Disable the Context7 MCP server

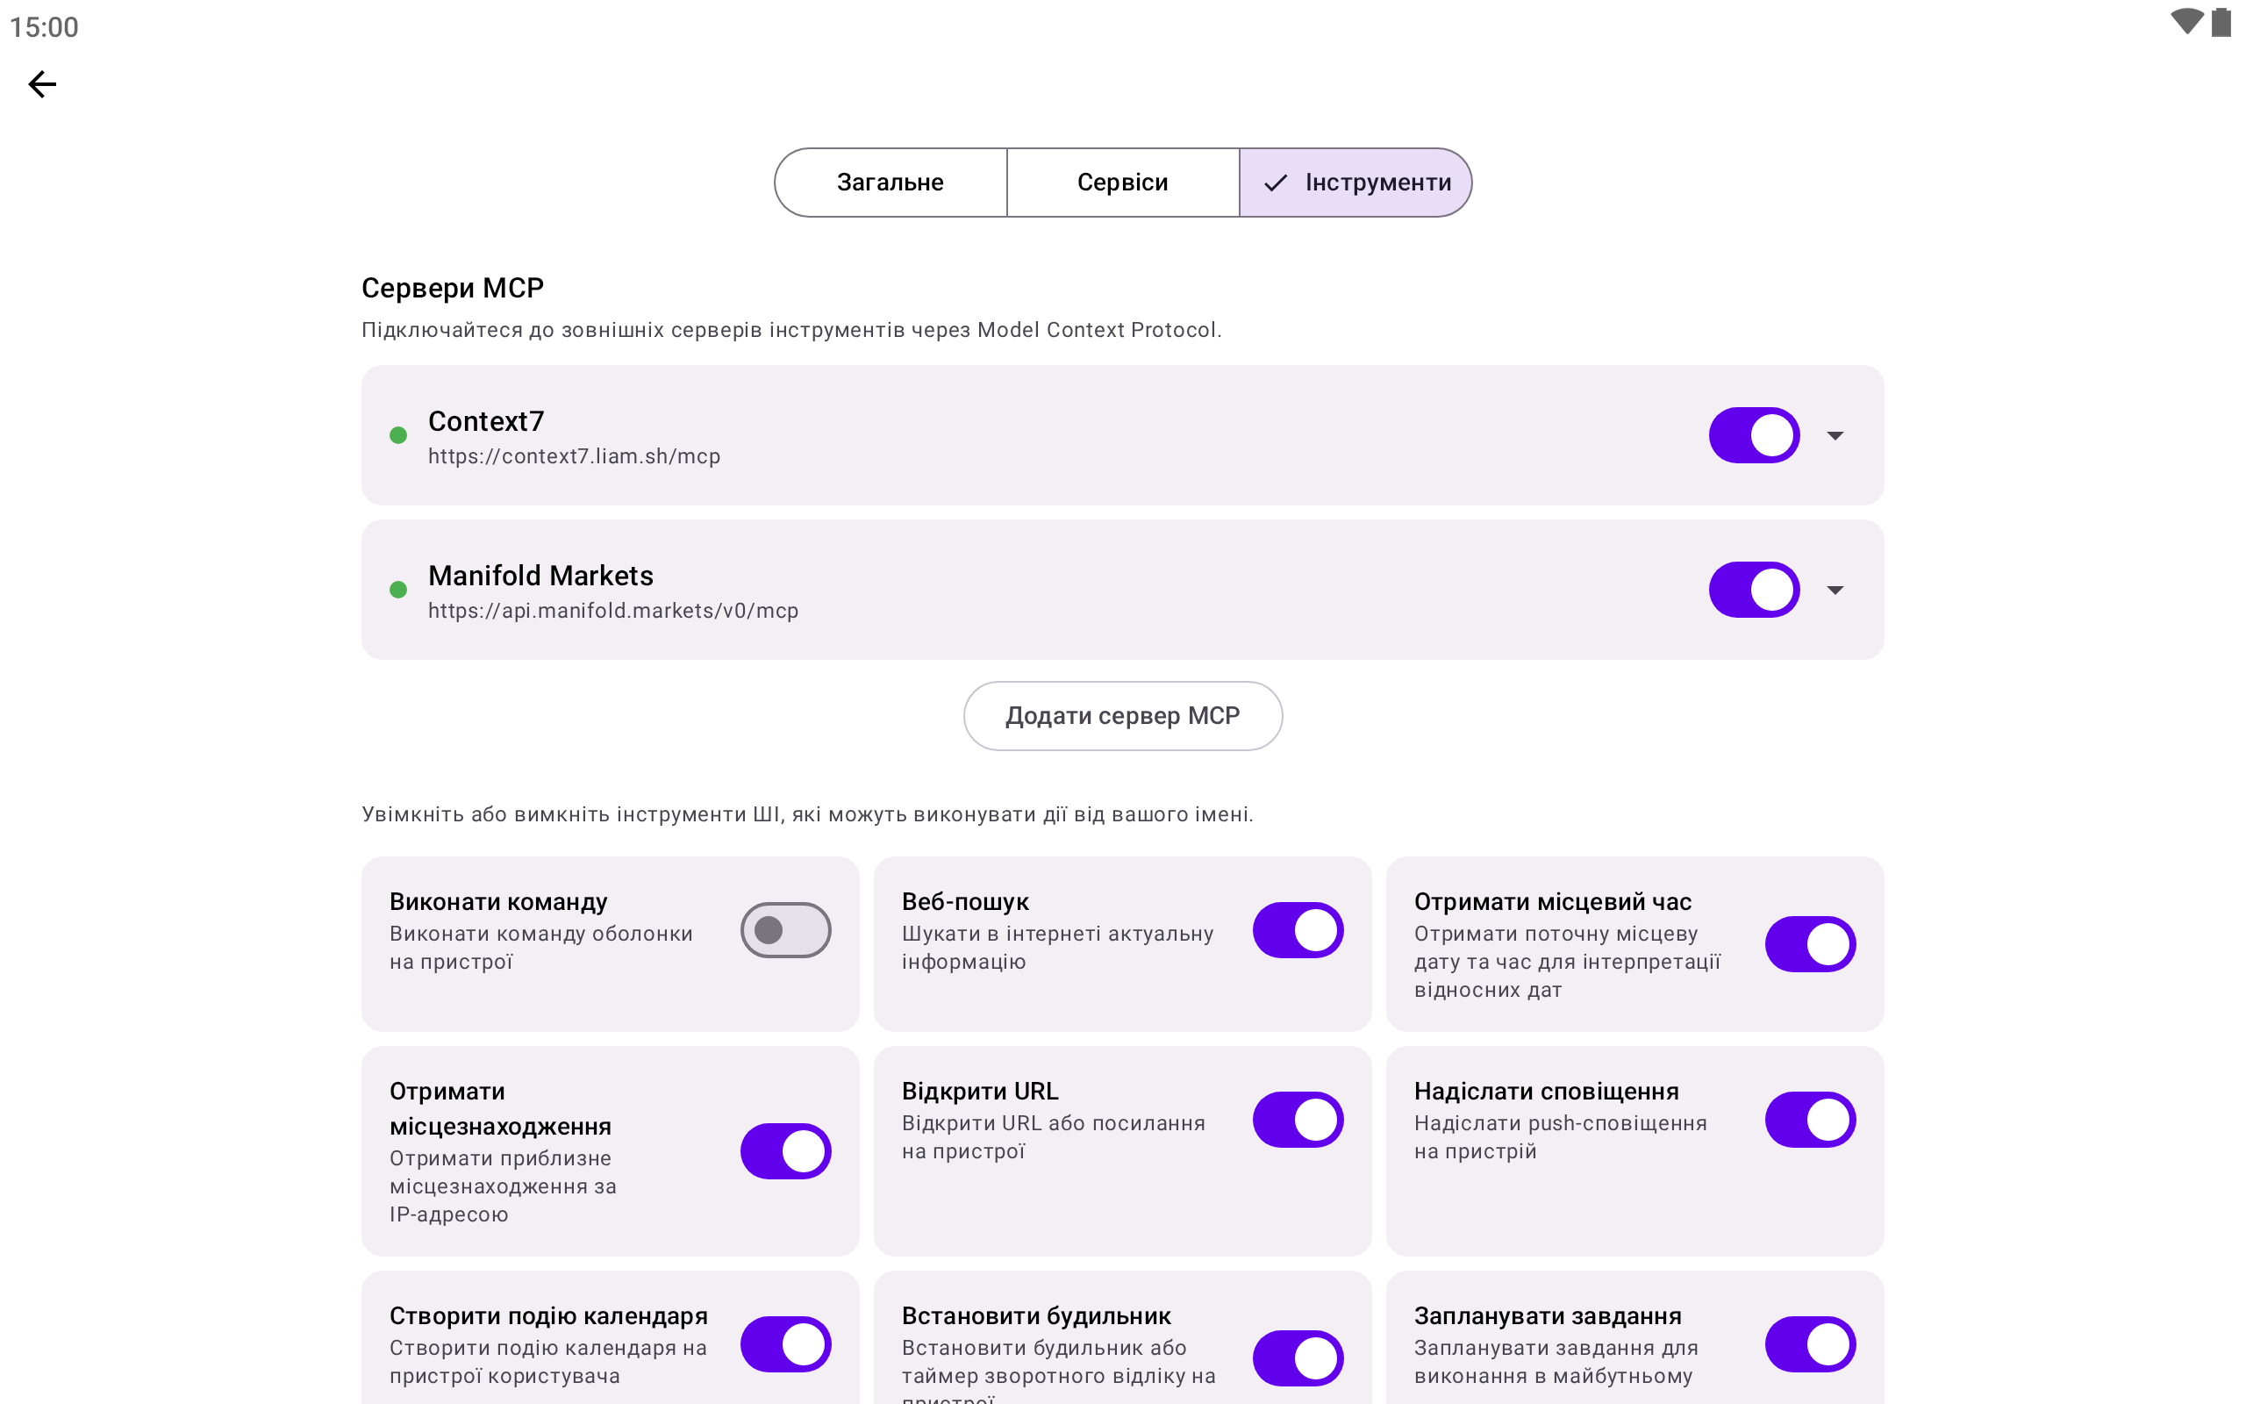click(1753, 435)
